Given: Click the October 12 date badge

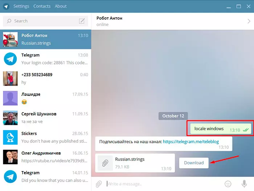Looking at the screenshot, I should click(173, 116).
